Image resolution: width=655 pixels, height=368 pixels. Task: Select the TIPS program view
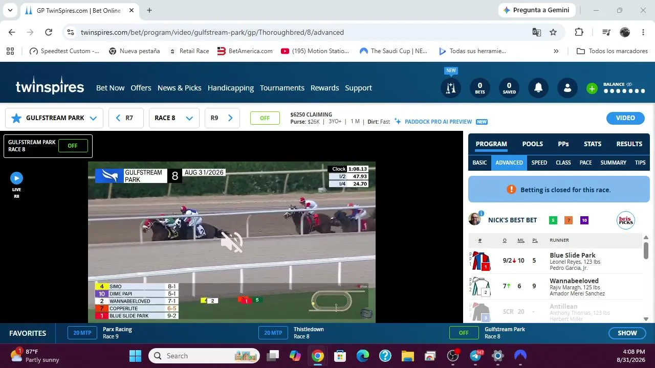[x=640, y=163]
